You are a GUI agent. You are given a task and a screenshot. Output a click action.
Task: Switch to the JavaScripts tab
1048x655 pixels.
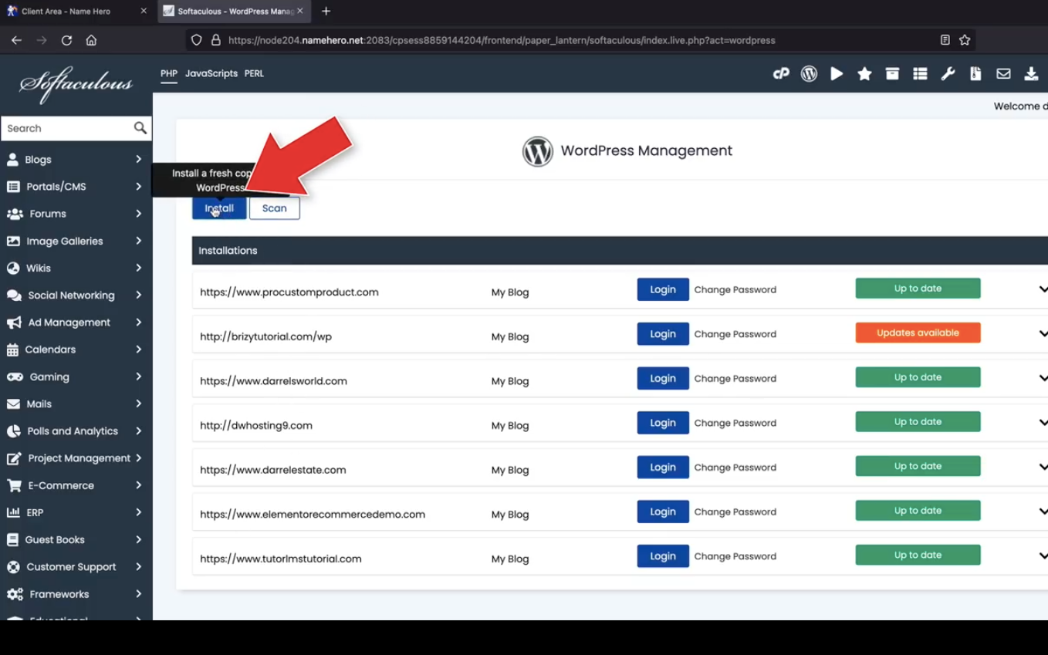pos(211,73)
